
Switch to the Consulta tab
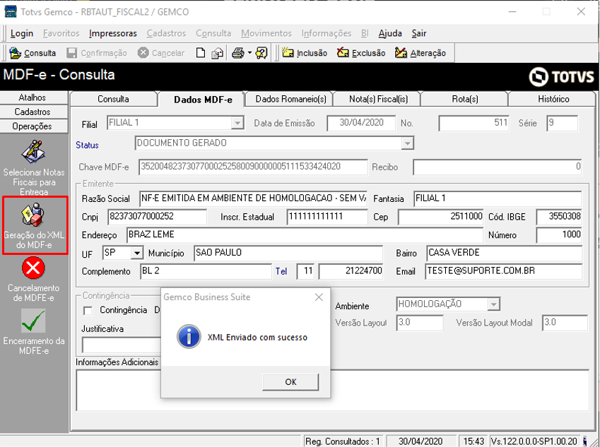[113, 99]
